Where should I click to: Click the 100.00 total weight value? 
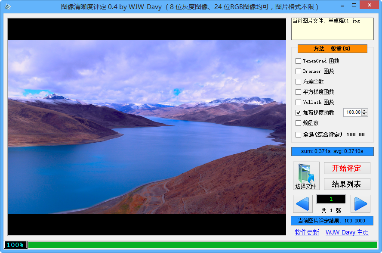(356, 134)
